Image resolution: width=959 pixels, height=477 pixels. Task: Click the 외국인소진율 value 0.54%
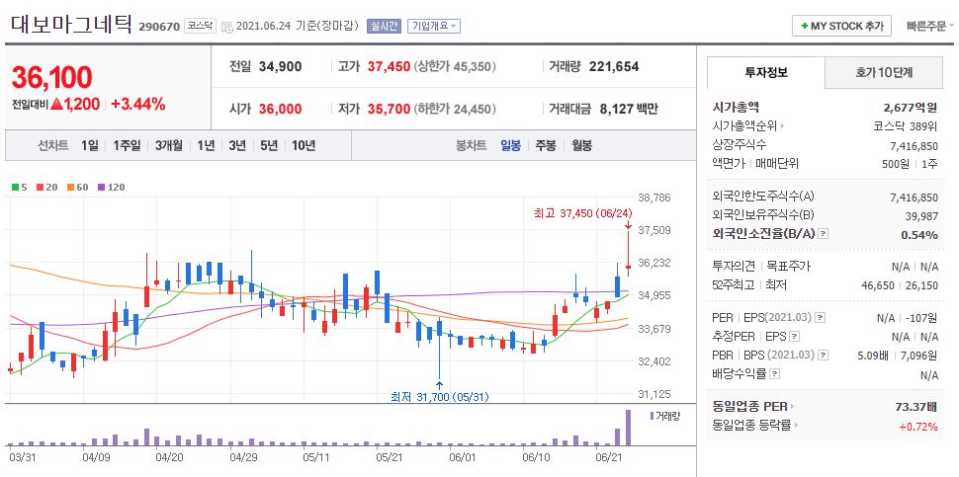[x=919, y=234]
